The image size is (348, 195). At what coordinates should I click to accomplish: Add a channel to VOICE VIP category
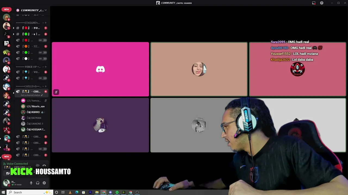point(46,67)
